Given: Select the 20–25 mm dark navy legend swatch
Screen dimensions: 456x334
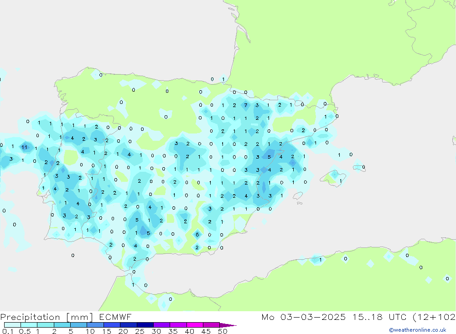Looking at the screenshot, I should pyautogui.click(x=129, y=325).
